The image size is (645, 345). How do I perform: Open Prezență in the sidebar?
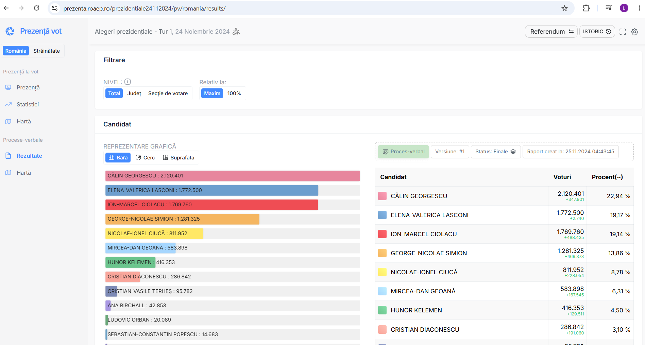coord(28,87)
